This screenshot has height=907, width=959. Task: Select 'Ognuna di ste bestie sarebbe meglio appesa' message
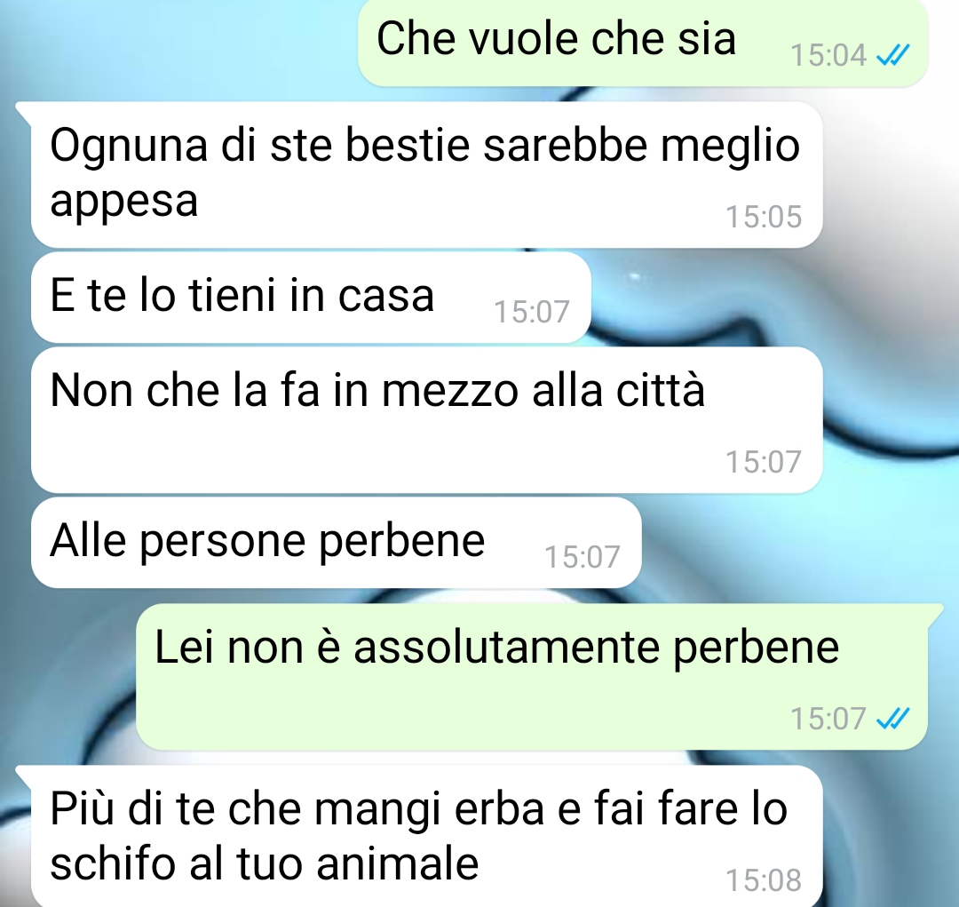pyautogui.click(x=426, y=174)
